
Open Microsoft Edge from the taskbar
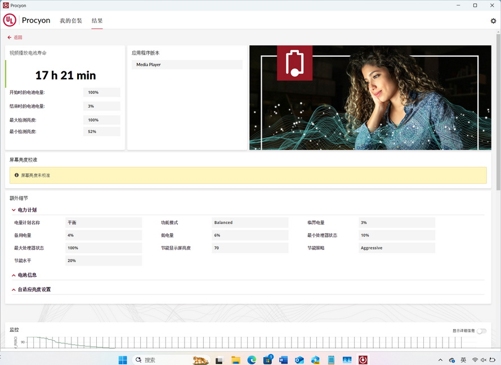(252, 360)
